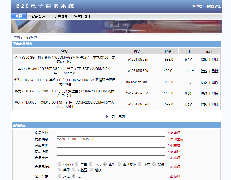Select the 联想 brand radio button

point(154,164)
